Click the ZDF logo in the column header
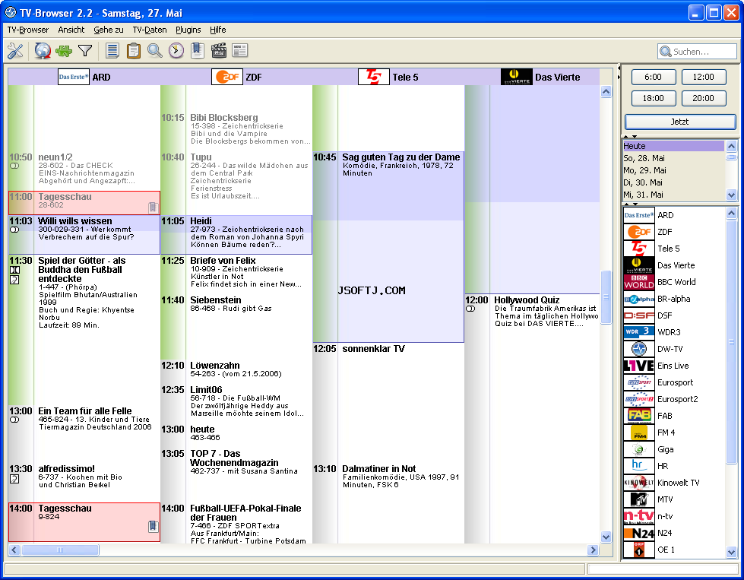Image resolution: width=744 pixels, height=580 pixels. pos(226,77)
